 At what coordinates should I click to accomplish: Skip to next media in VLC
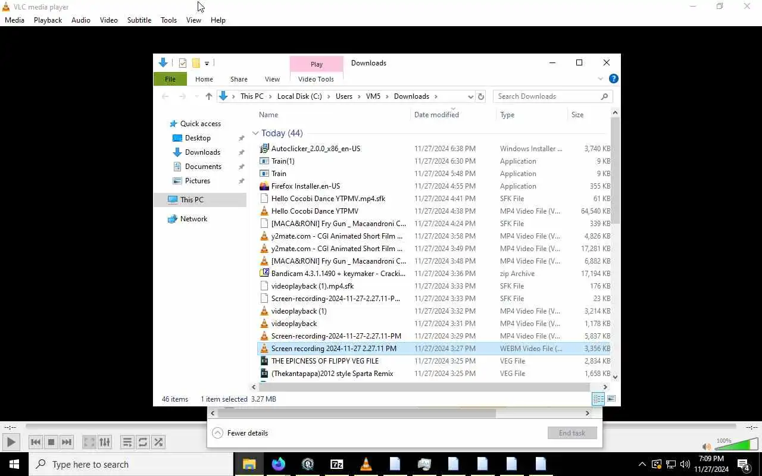67,442
